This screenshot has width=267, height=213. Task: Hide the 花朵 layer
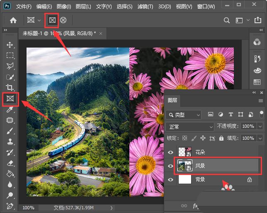(x=170, y=152)
